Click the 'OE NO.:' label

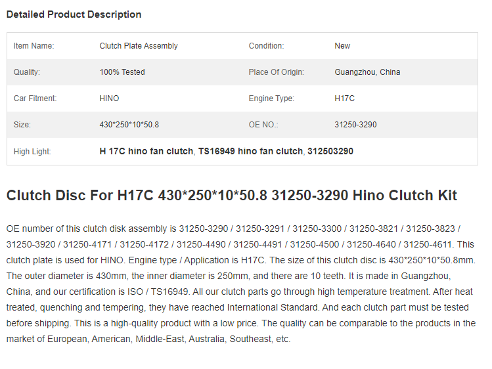click(x=263, y=125)
